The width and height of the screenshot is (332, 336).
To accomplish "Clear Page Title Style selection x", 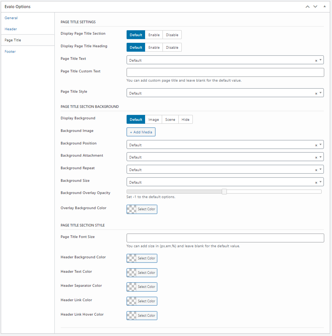I will pyautogui.click(x=316, y=94).
